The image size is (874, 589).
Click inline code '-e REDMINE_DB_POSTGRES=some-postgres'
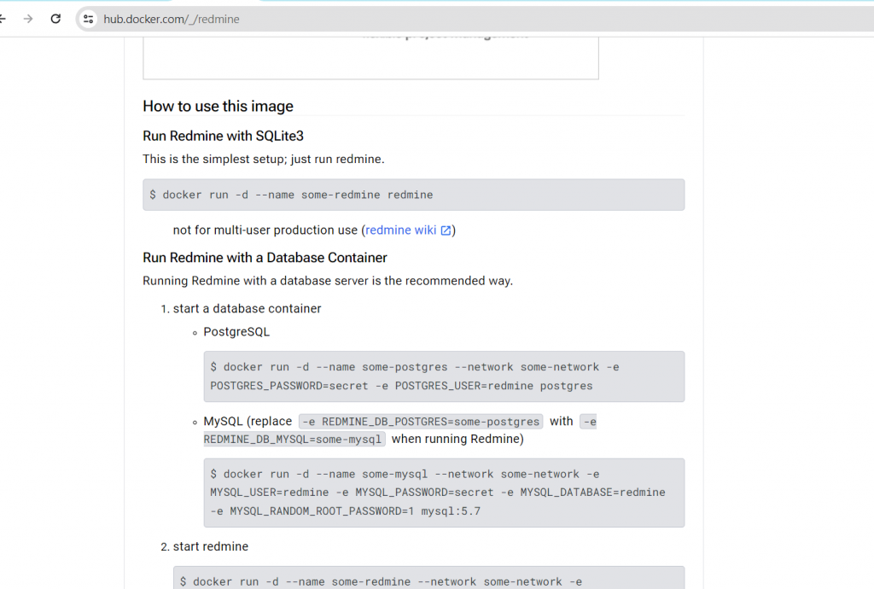click(421, 422)
